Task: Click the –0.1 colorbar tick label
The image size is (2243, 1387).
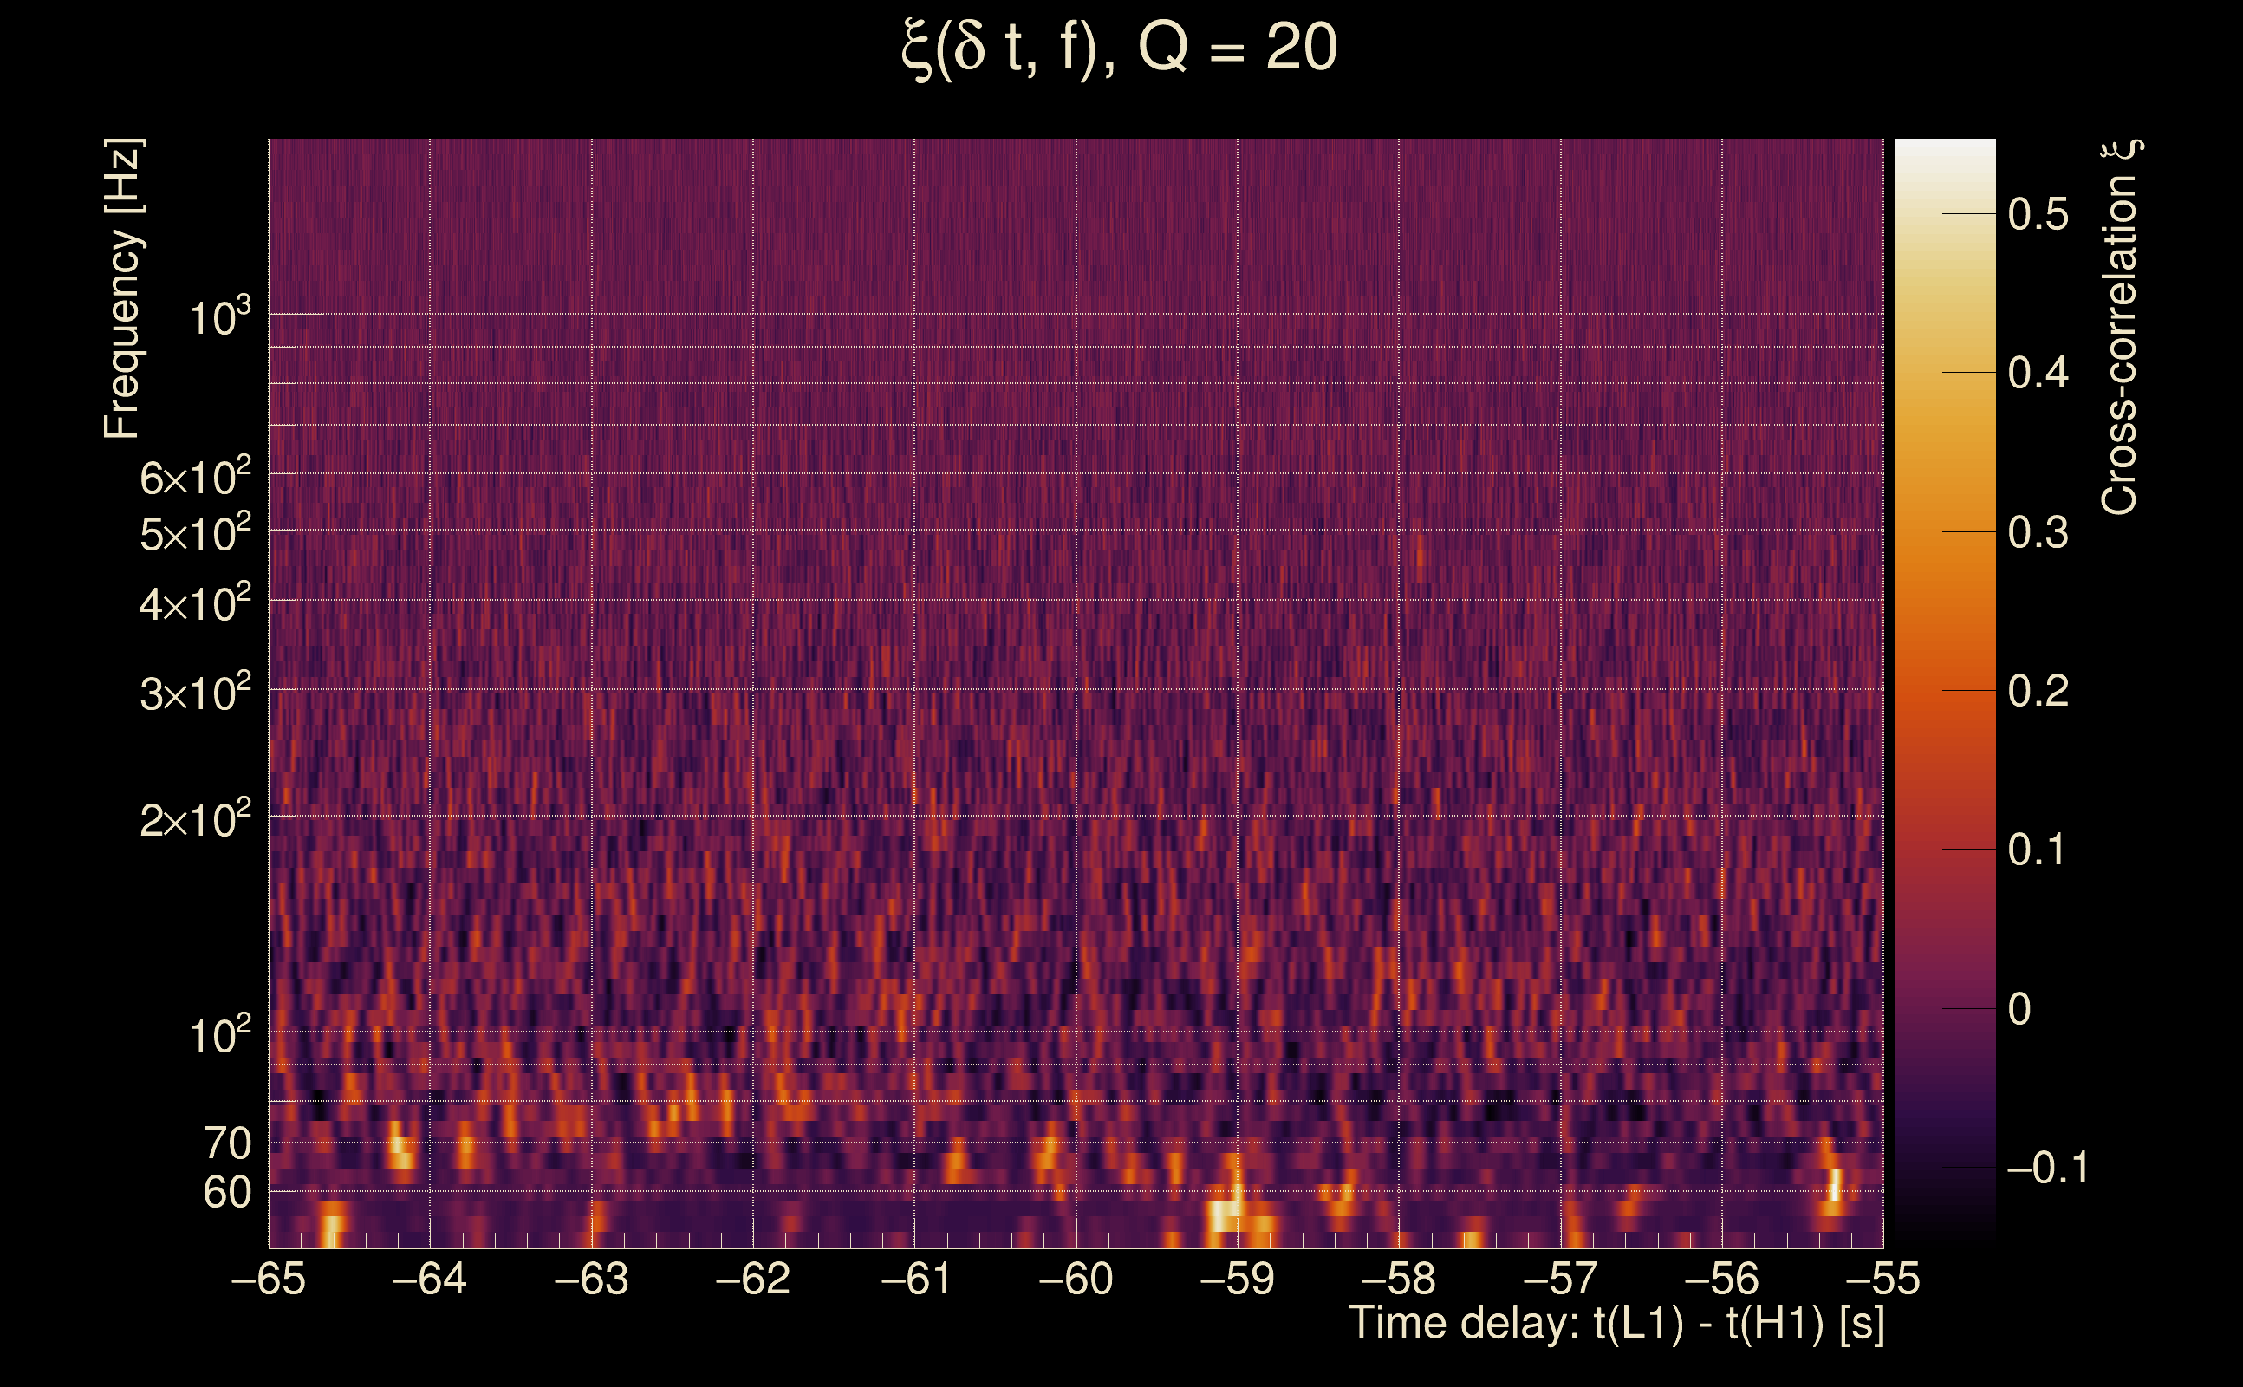Action: point(2047,1168)
